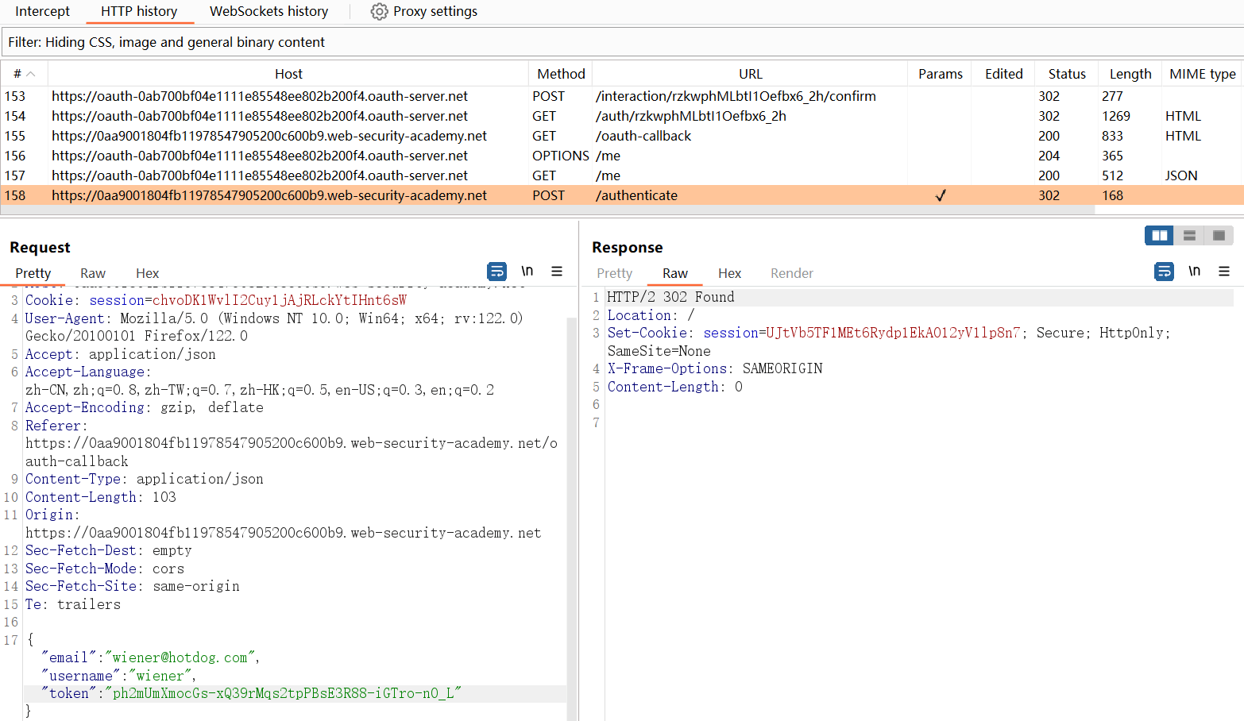Switch to the Intercept tab
This screenshot has width=1244, height=721.
point(42,12)
